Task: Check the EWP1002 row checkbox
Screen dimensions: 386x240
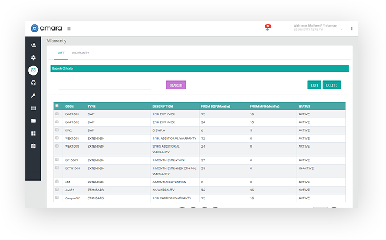Action: pyautogui.click(x=57, y=122)
